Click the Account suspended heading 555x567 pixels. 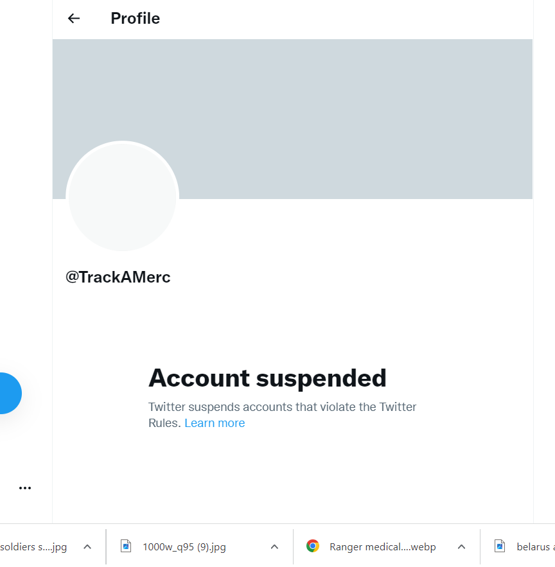click(267, 378)
